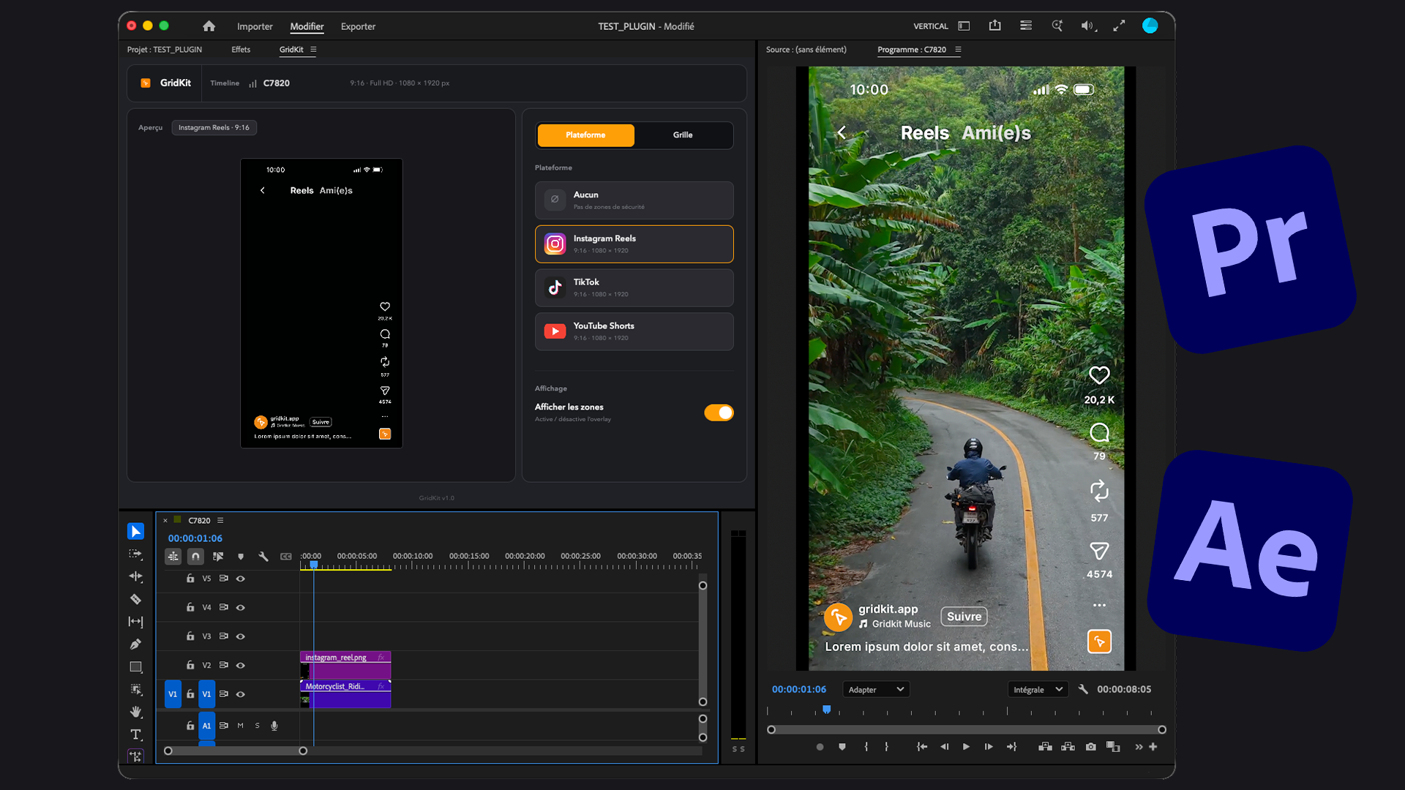
Task: Add a marker in the timeline toolbar
Action: tap(241, 557)
